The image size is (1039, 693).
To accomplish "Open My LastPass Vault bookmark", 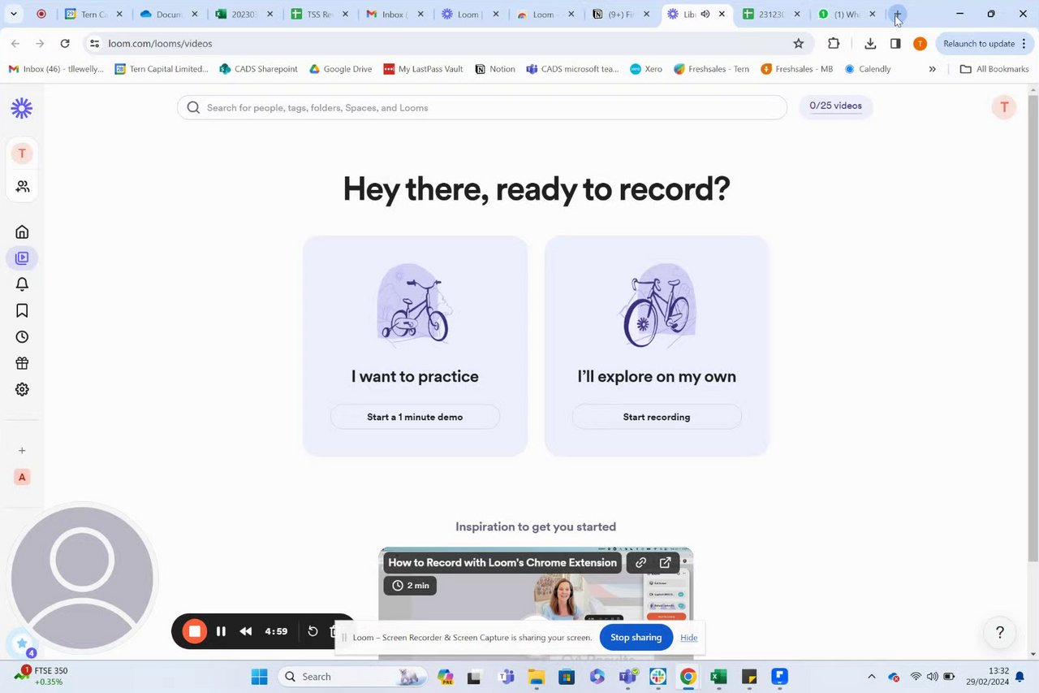I will tap(423, 69).
